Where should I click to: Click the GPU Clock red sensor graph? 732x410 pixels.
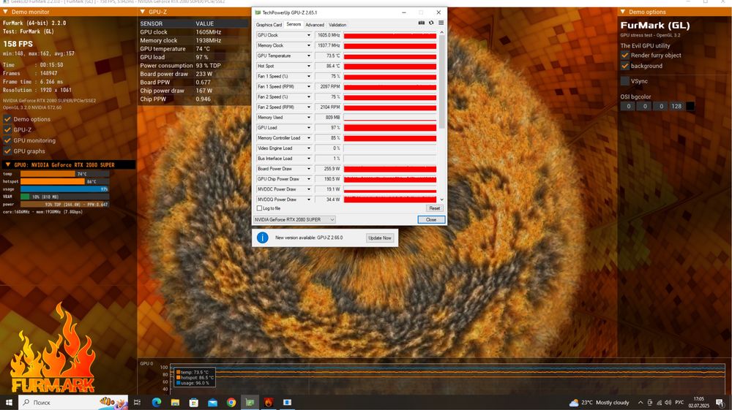tap(390, 35)
